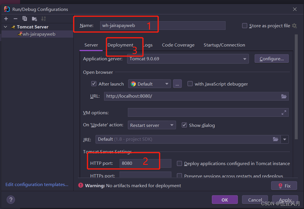Select wh-jairapayweb configuration in tree
The width and height of the screenshot is (304, 209).
[37, 34]
